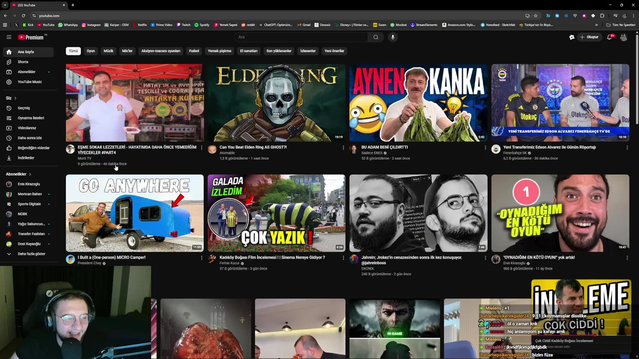Select the Müzik filter chip
Screen dimensions: 639x359
coord(108,51)
